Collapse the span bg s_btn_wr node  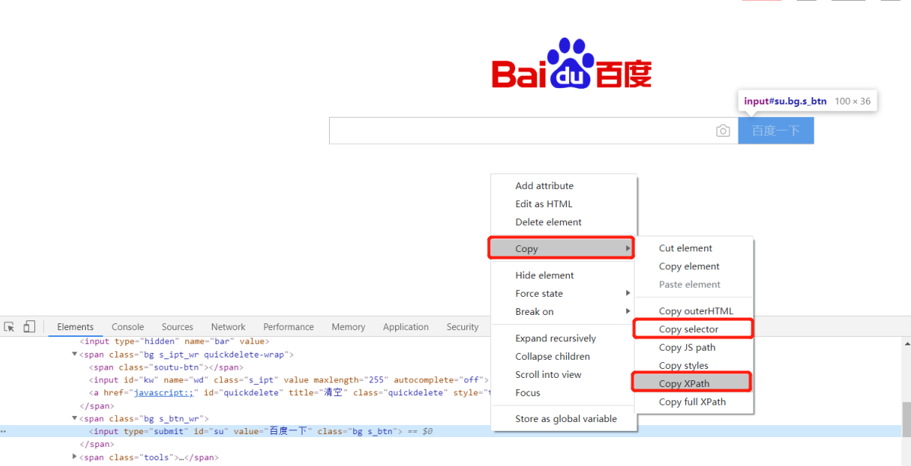74,418
